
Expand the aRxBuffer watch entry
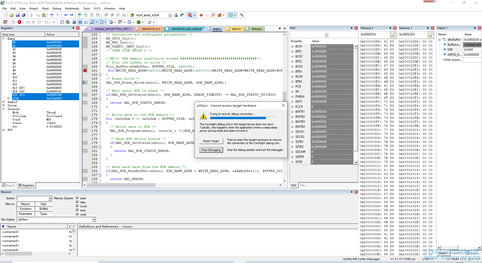point(440,40)
